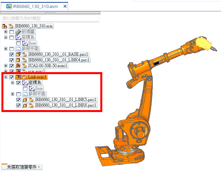Image resolution: width=221 pixels, height=172 pixels.
Task: Expand the top-level 參照平面 node
Action: pos(6,49)
